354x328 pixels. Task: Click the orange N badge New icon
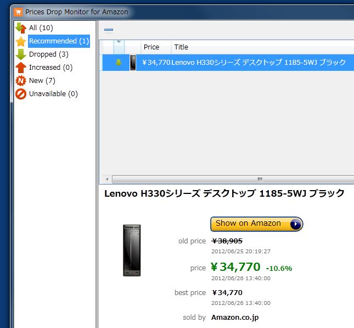point(21,81)
